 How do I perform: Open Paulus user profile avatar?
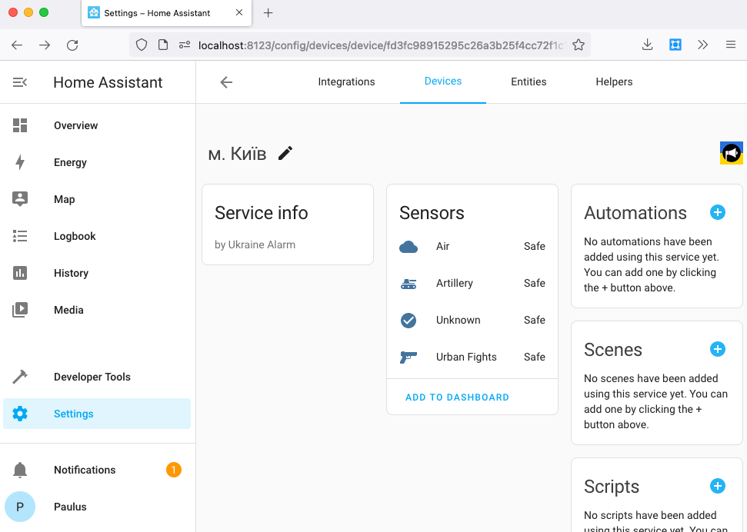tap(20, 507)
